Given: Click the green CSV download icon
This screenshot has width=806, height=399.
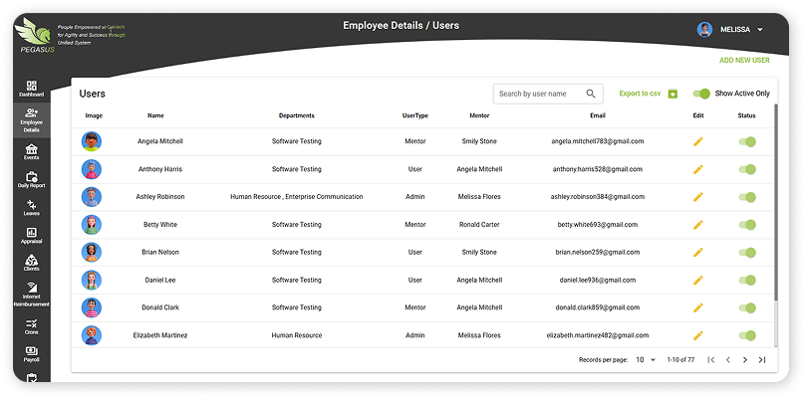Looking at the screenshot, I should 672,94.
